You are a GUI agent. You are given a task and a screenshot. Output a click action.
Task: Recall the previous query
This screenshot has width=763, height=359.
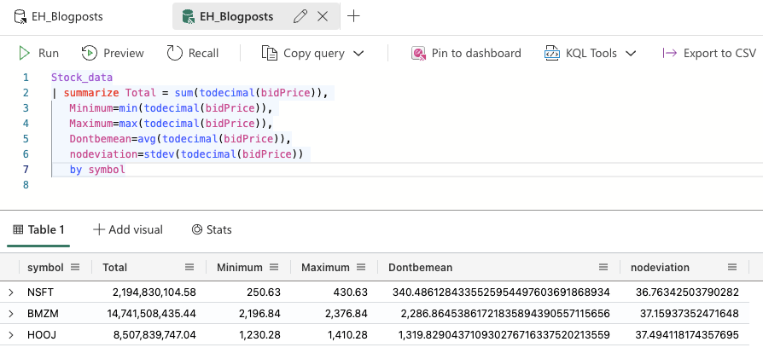click(193, 53)
